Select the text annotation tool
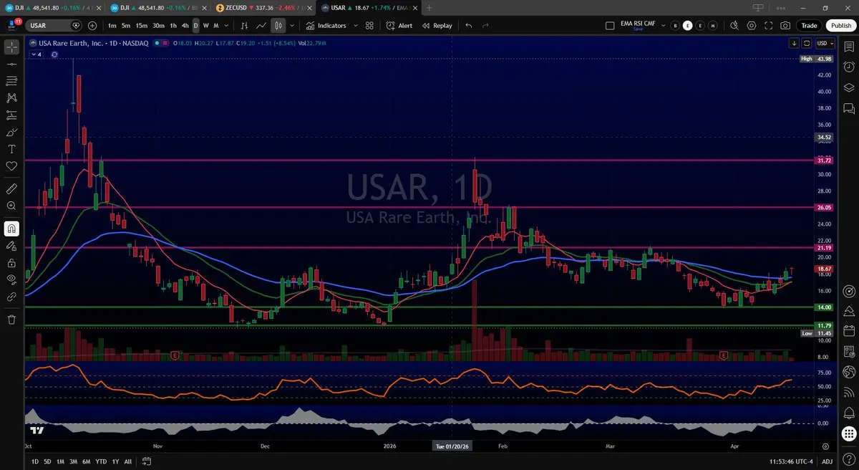Viewport: 859px width, 470px height. (x=11, y=150)
